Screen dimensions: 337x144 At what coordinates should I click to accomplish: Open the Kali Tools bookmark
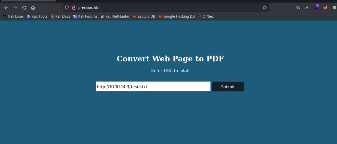click(x=37, y=16)
